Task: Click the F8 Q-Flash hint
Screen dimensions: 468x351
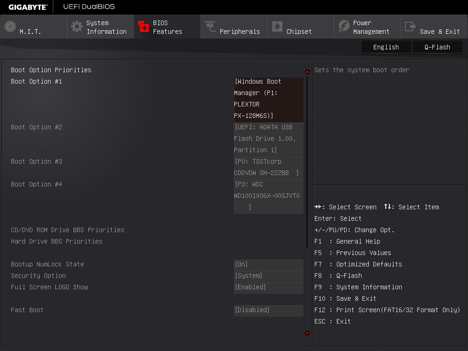Action: (x=338, y=276)
